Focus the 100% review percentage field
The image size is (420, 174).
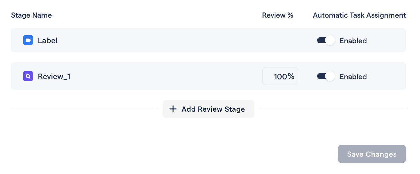[x=280, y=76]
